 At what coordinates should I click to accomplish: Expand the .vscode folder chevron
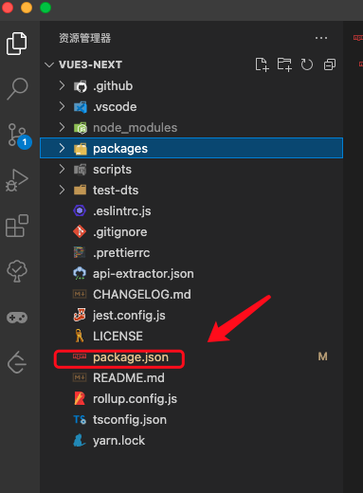62,107
